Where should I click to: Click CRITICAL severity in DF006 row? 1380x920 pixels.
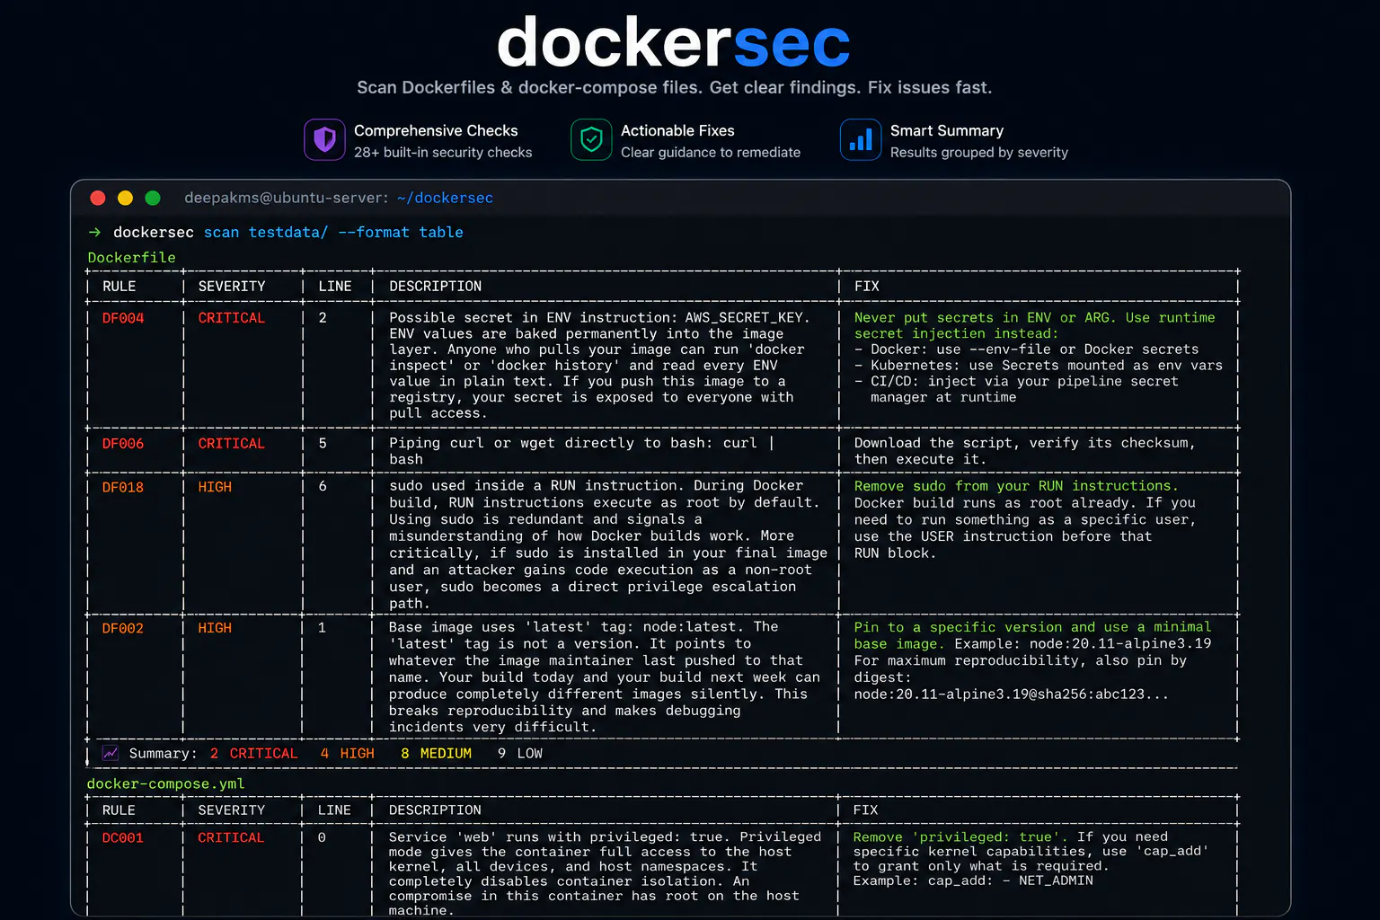[x=232, y=444]
